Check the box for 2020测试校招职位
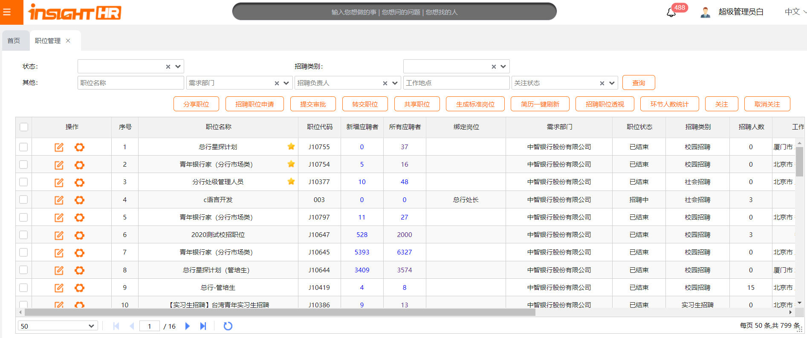The height and width of the screenshot is (338, 807). point(23,235)
